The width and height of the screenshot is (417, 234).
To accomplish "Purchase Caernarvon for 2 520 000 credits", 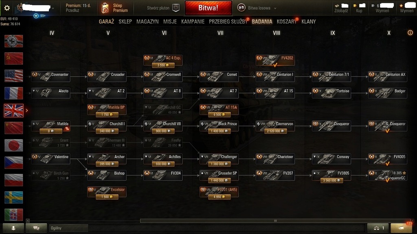I will pos(275,131).
